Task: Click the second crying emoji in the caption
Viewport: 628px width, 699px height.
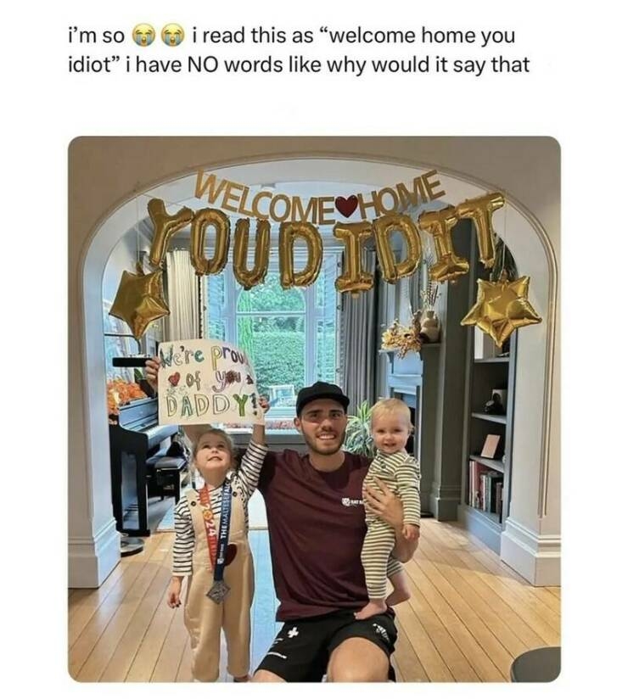Action: coord(173,36)
